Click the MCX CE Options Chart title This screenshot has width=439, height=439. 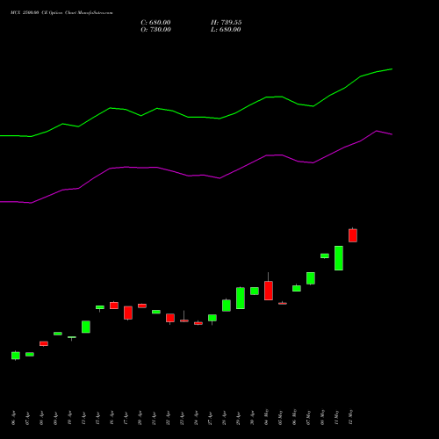tap(61, 13)
